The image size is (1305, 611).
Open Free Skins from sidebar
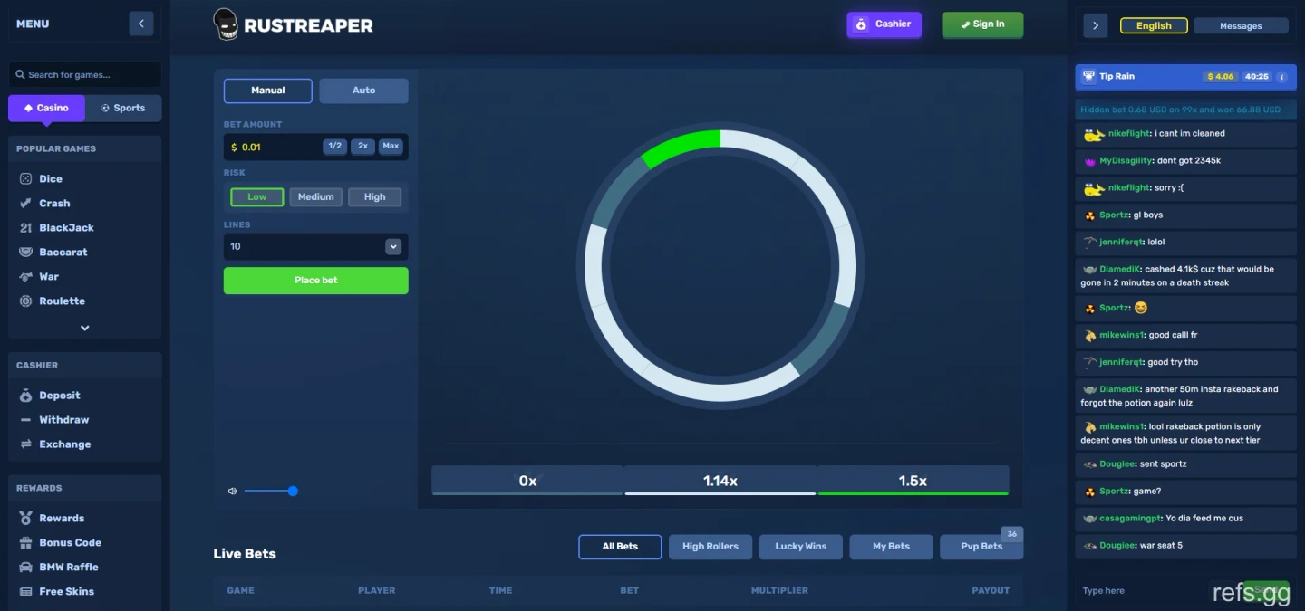66,592
